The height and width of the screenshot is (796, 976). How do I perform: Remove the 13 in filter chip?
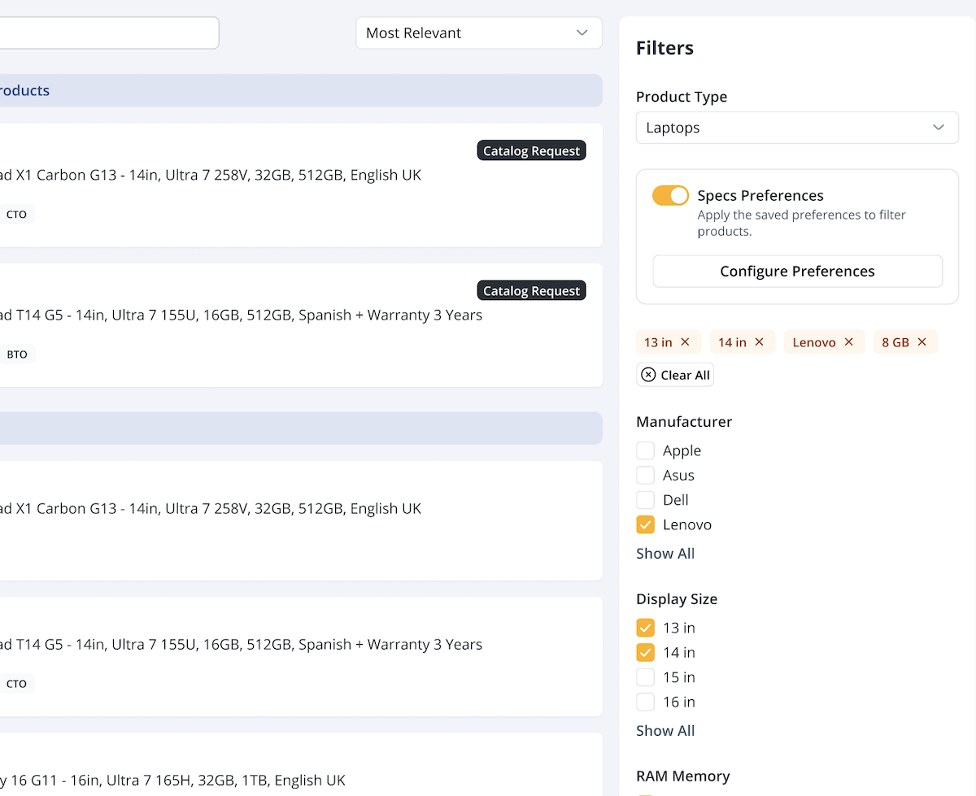click(x=685, y=342)
